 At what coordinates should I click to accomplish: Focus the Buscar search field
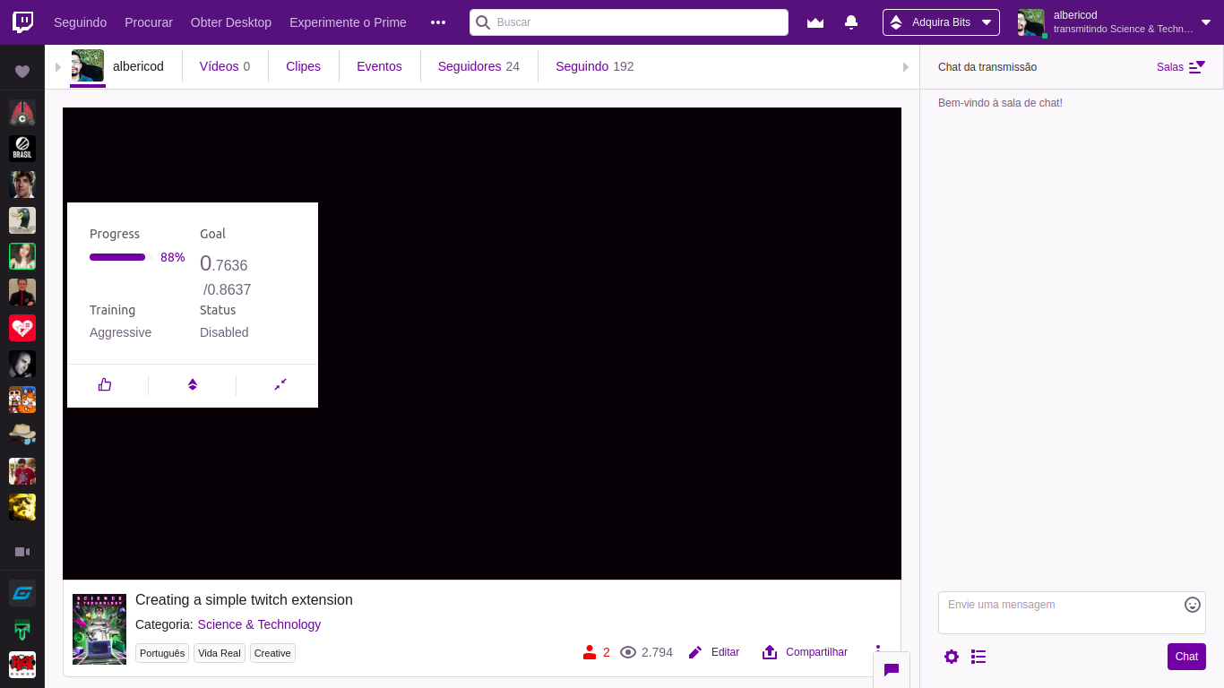pyautogui.click(x=629, y=22)
